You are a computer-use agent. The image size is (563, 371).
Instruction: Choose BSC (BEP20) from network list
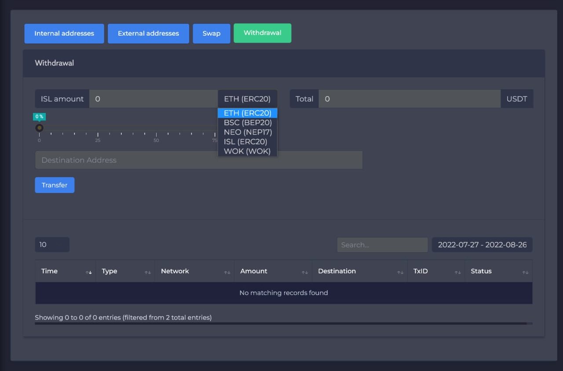click(248, 123)
